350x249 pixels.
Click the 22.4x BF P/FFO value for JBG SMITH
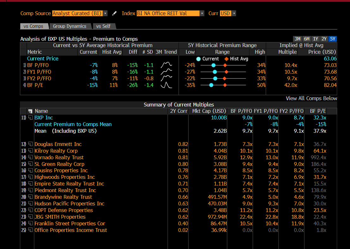click(x=246, y=217)
